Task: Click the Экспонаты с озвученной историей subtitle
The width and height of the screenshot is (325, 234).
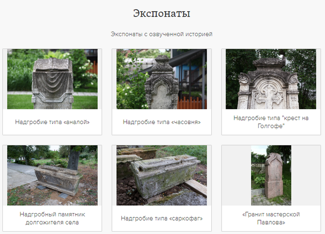Action: [x=162, y=34]
